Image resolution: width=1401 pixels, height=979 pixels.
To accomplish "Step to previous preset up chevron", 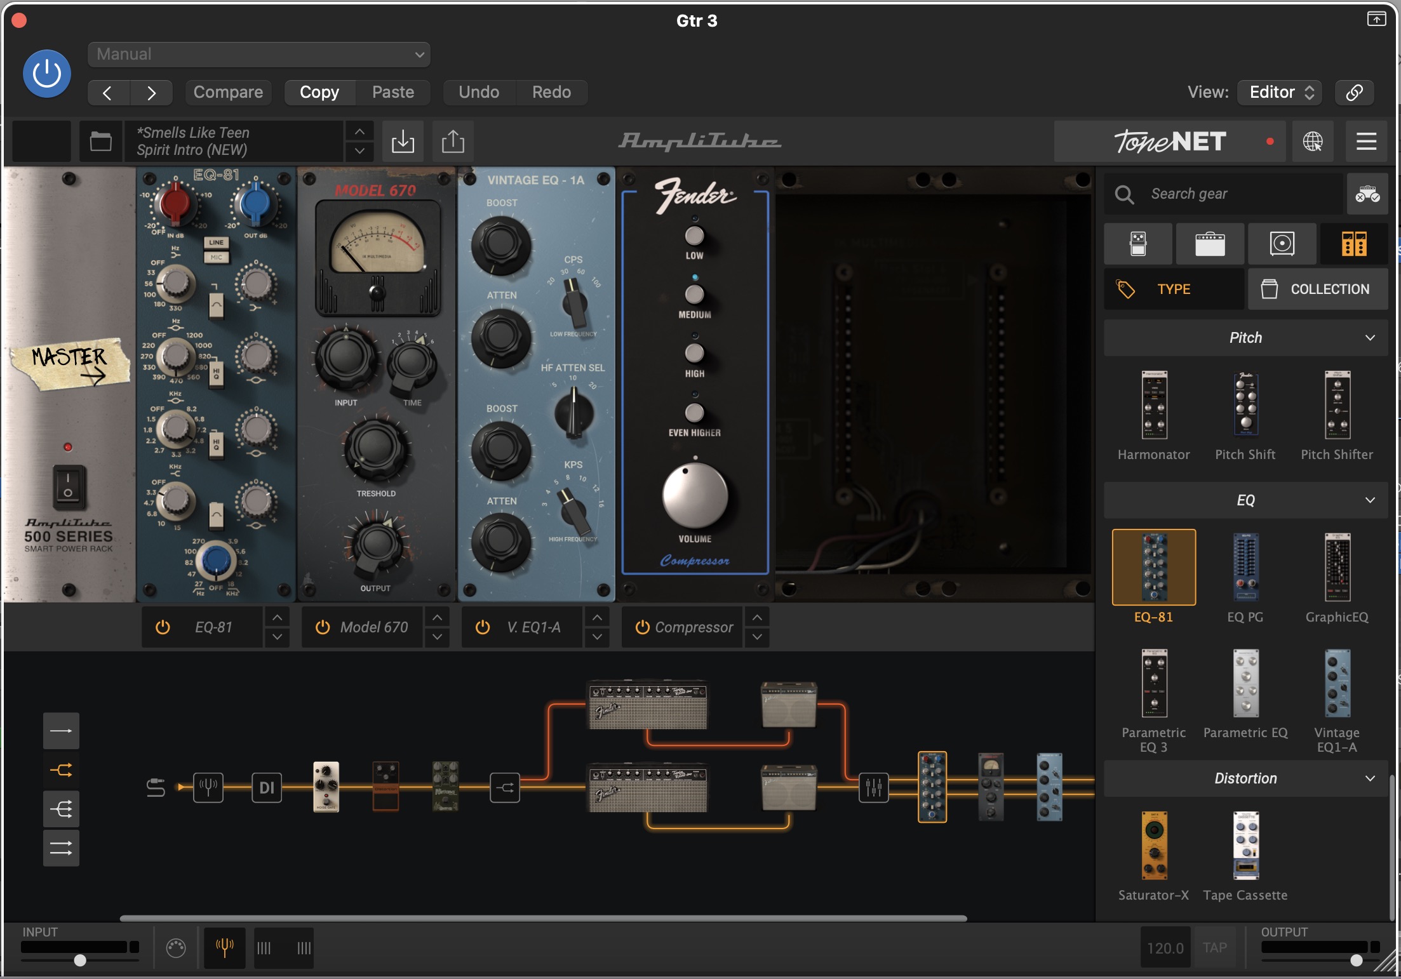I will point(359,131).
